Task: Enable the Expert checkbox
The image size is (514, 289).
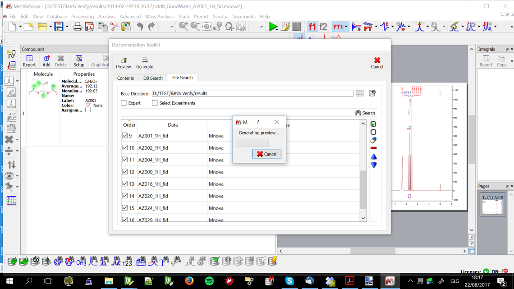Action: tap(124, 103)
